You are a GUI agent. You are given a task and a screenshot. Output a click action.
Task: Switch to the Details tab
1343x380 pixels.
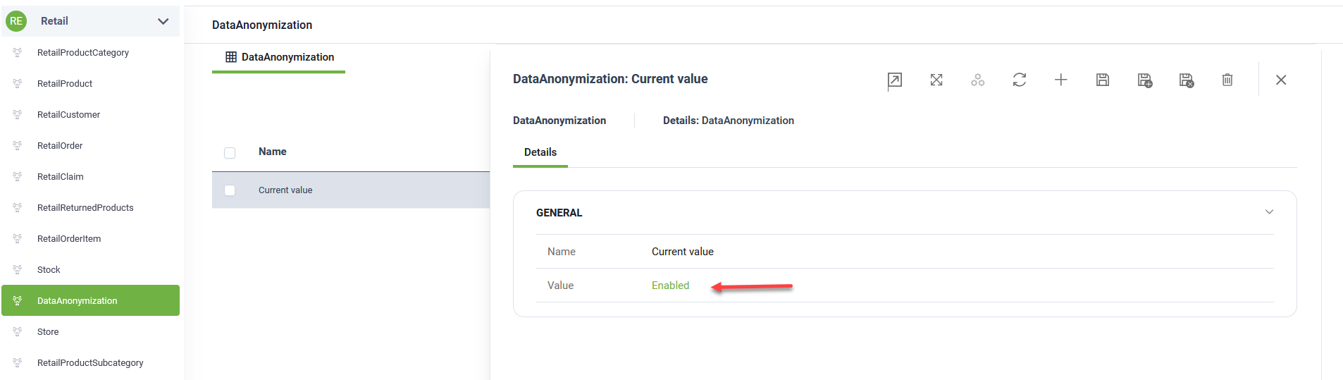point(540,152)
